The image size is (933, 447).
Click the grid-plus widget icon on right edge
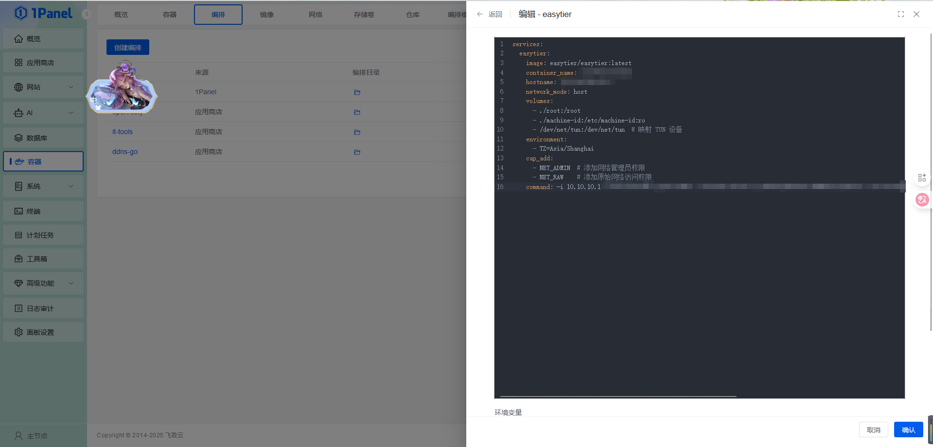tap(922, 178)
